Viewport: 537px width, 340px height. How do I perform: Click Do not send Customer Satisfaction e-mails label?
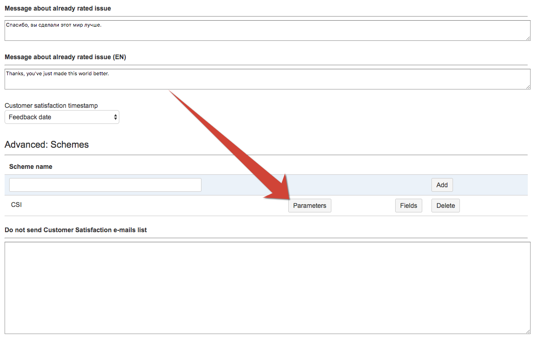(76, 229)
